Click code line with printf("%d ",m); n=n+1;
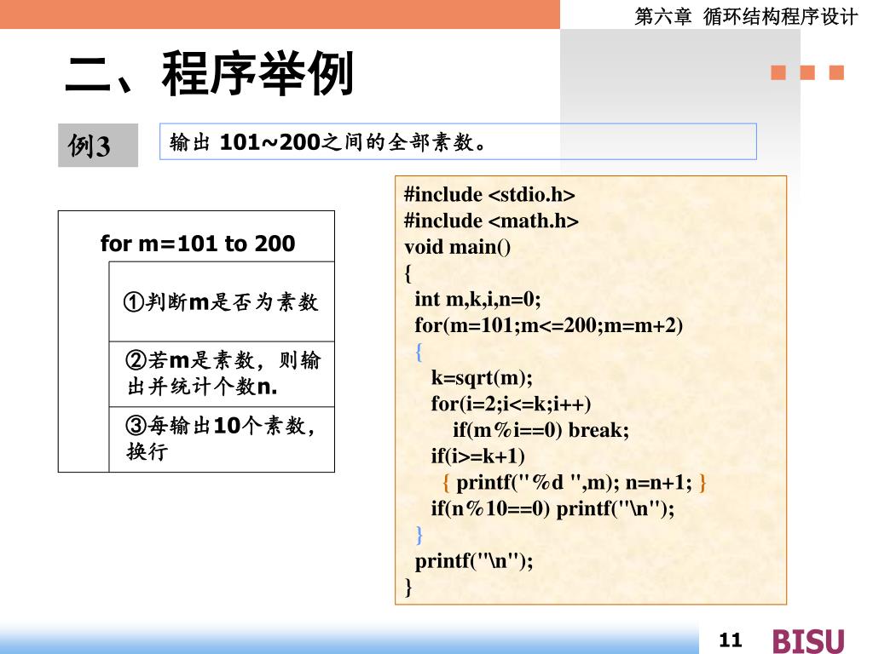 [575, 482]
